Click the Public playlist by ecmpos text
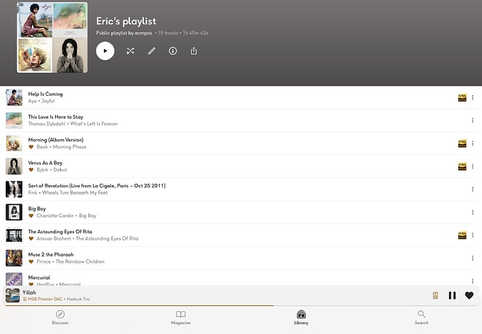 click(x=124, y=33)
